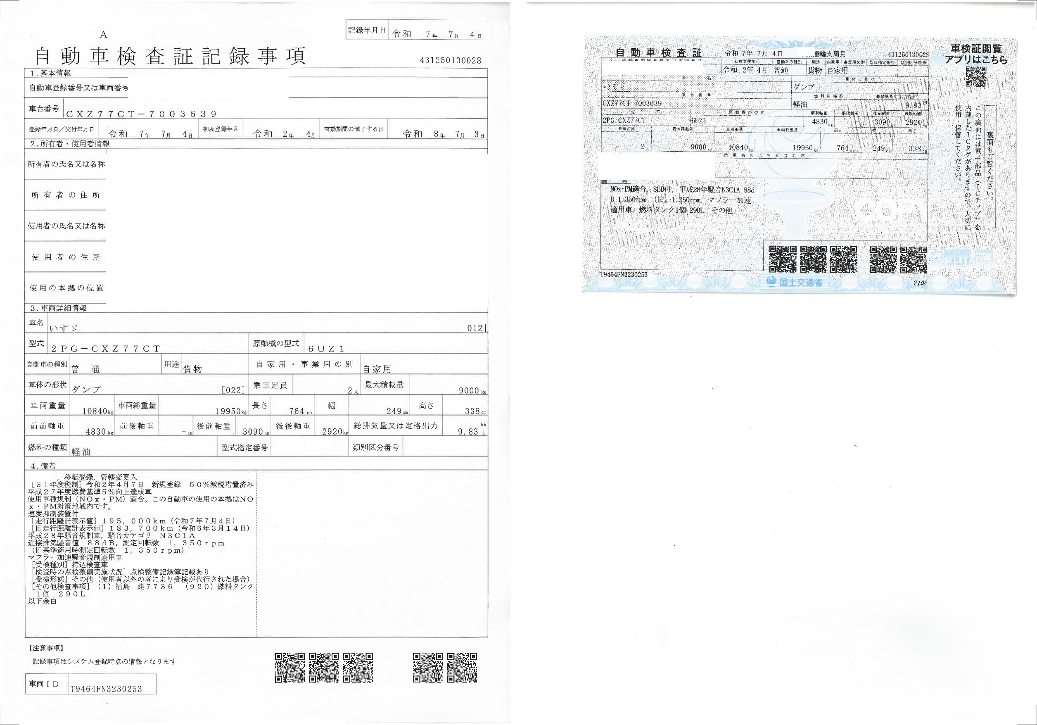Click the 燃料の種類 label on the record sheet

coord(48,447)
